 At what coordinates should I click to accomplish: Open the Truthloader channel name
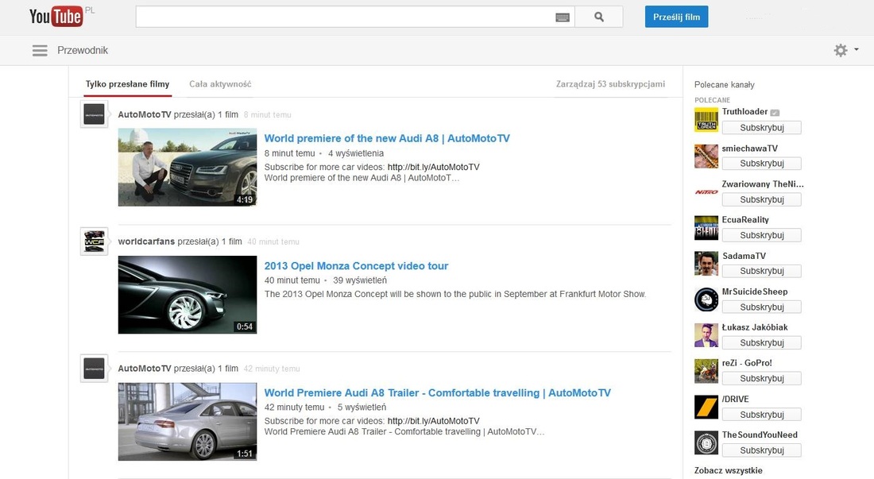pos(744,111)
